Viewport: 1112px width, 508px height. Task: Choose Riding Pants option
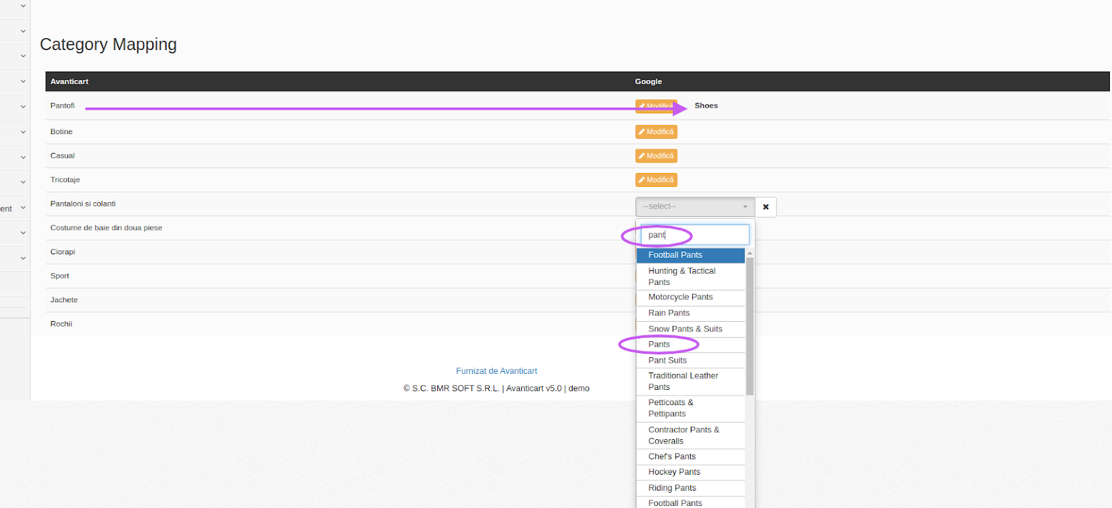[x=691, y=489]
